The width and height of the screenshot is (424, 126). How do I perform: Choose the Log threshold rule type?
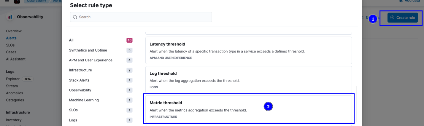coord(248,79)
